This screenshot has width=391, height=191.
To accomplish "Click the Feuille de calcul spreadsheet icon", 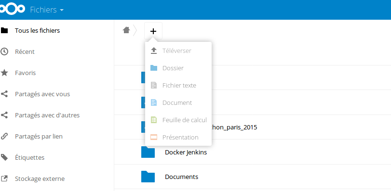I will pyautogui.click(x=154, y=120).
